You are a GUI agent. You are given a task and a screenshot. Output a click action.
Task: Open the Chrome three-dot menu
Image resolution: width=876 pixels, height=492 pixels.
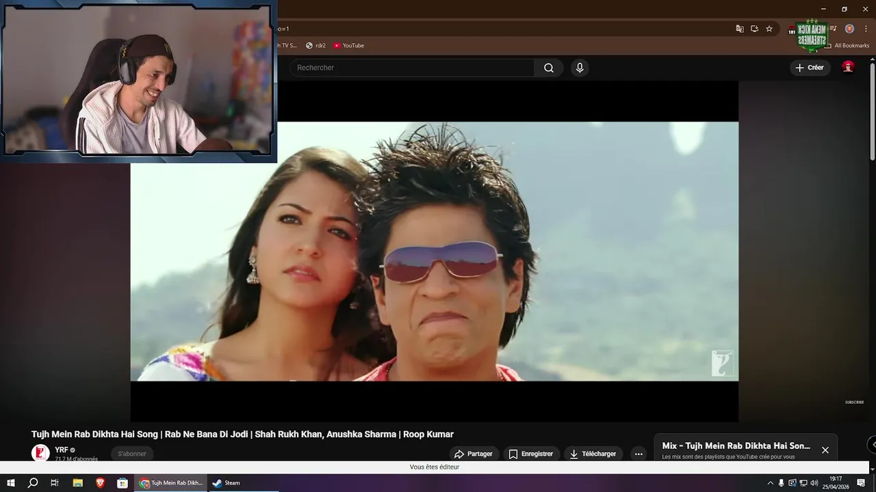coord(866,29)
